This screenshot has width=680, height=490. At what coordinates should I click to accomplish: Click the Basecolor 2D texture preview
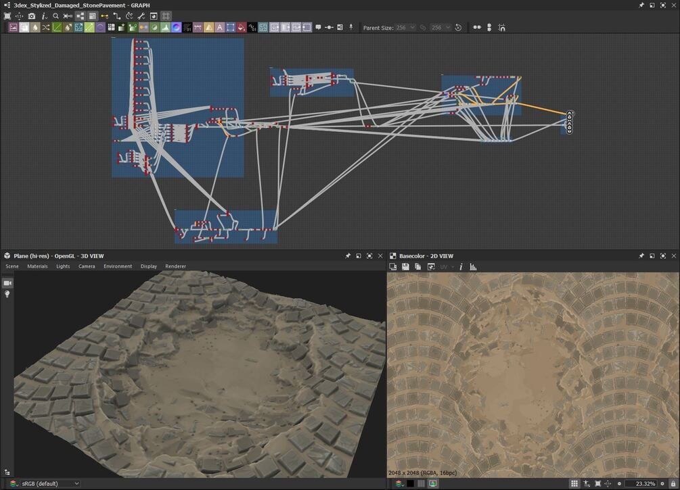[533, 374]
